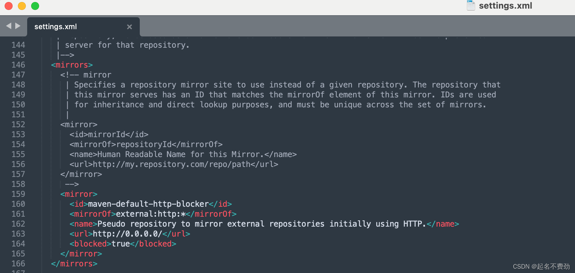The width and height of the screenshot is (575, 273).
Task: Click the yellow minimize window button
Action: click(22, 6)
